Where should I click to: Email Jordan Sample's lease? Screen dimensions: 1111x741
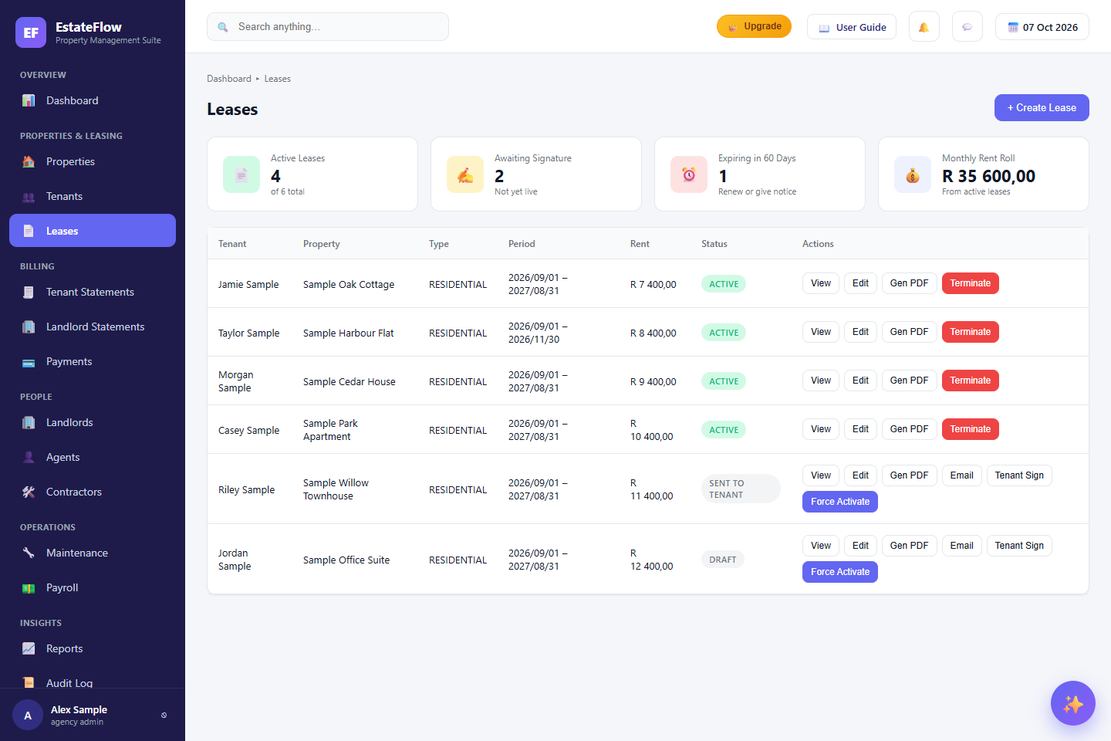click(961, 546)
